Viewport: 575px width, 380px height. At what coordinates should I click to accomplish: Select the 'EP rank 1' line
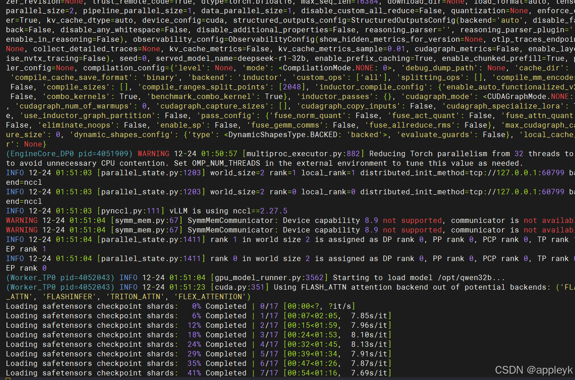pyautogui.click(x=26, y=249)
